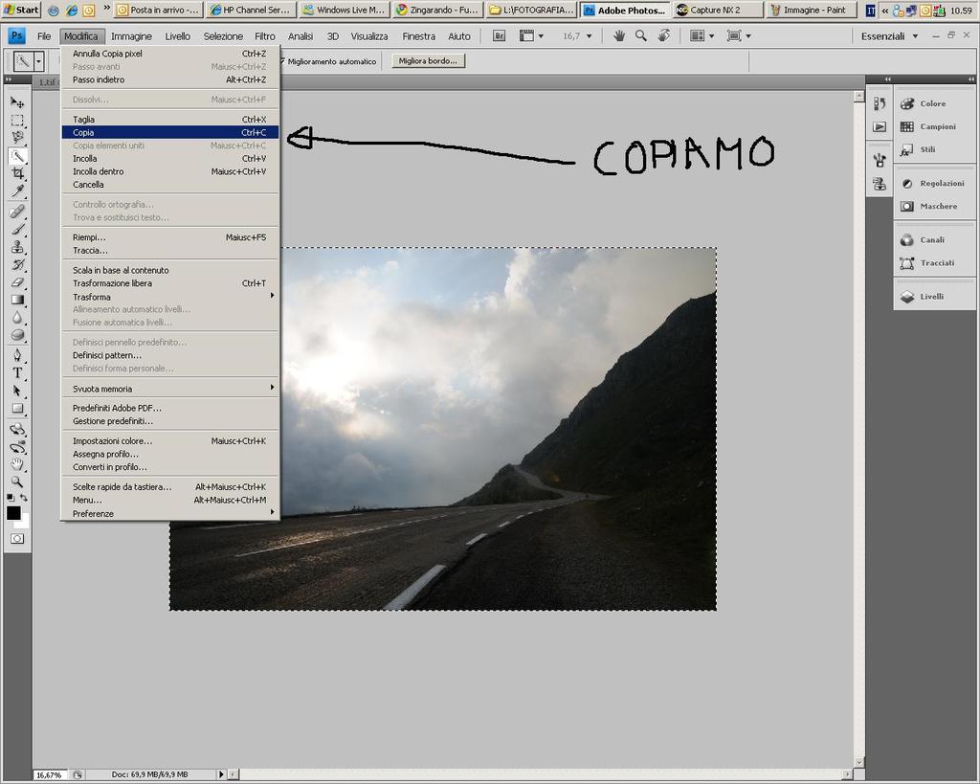The height and width of the screenshot is (784, 980).
Task: Open the 16,7 zoom level dropdown
Action: point(577,36)
